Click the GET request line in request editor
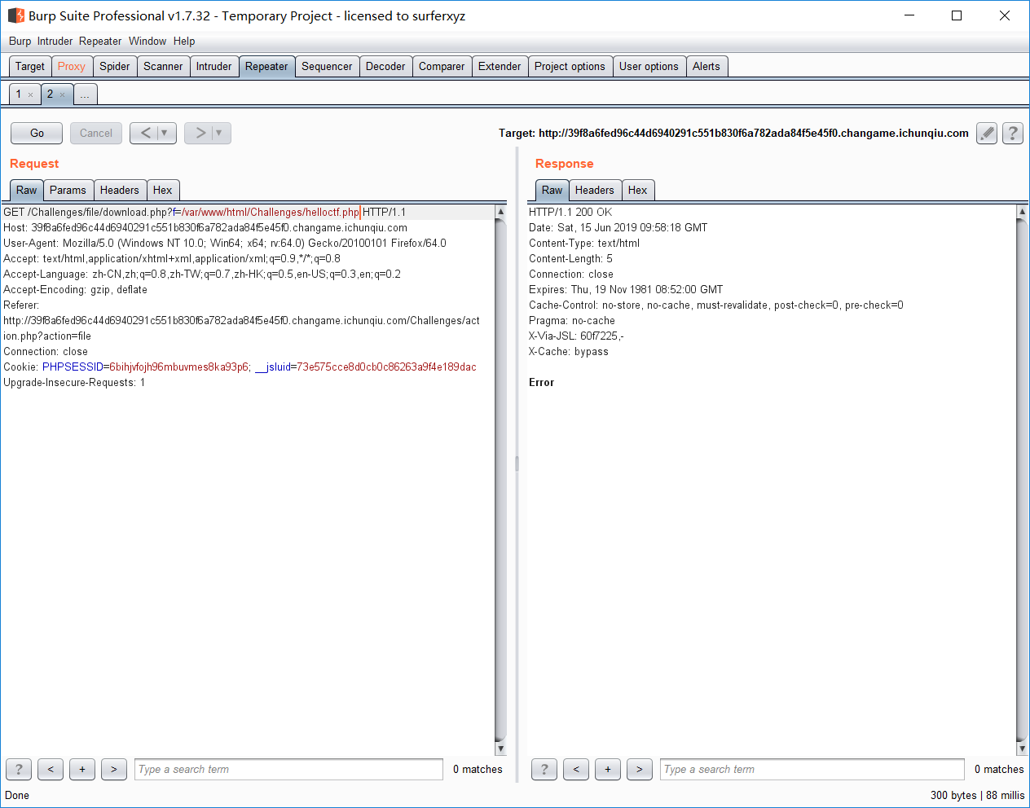Viewport: 1030px width, 808px height. click(x=205, y=212)
